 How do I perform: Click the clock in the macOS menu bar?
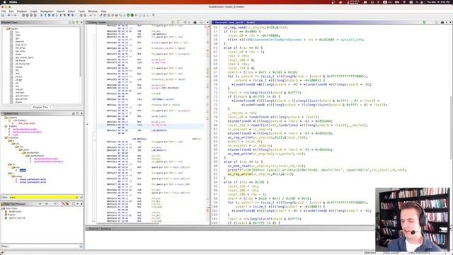pos(439,2)
